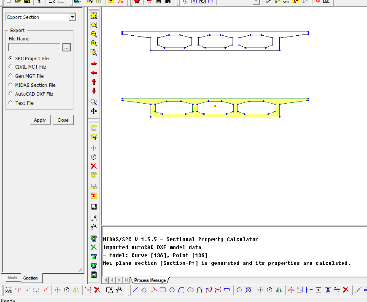Viewport: 367px width, 302px height.
Task: Click the red X delete section icon
Action: pos(94,166)
